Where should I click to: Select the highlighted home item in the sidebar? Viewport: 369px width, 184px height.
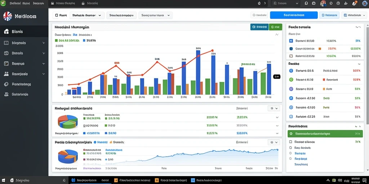point(24,32)
